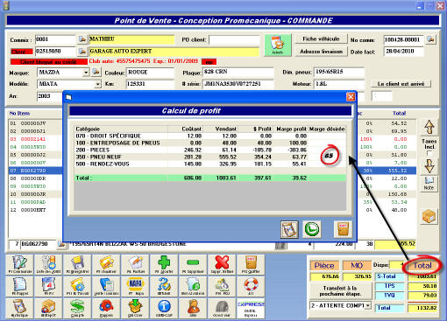Click the lookup icon next to No comm field
Image resolution: width=447 pixels, height=321 pixels.
pos(430,39)
